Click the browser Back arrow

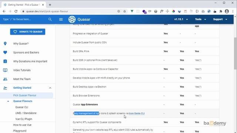click(x=4, y=11)
